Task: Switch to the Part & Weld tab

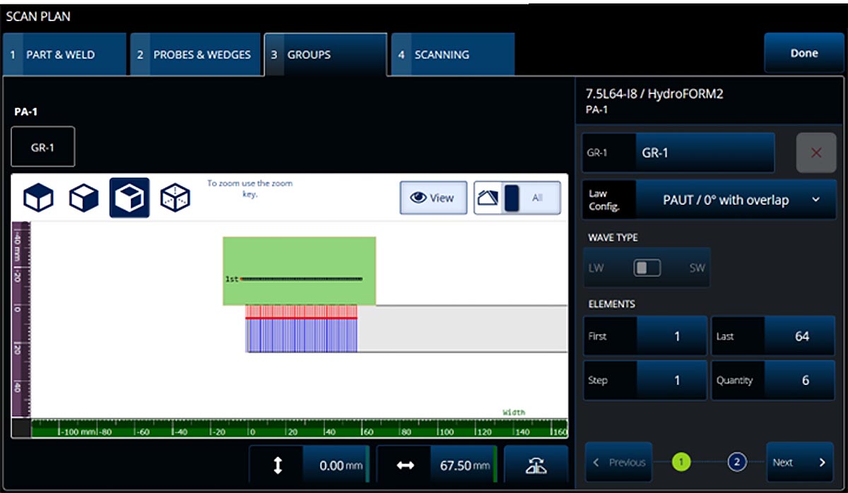Action: [x=64, y=54]
